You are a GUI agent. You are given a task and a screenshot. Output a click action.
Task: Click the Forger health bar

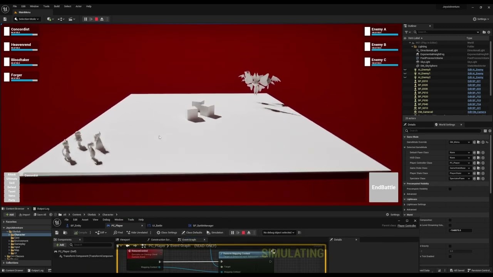pos(24,80)
